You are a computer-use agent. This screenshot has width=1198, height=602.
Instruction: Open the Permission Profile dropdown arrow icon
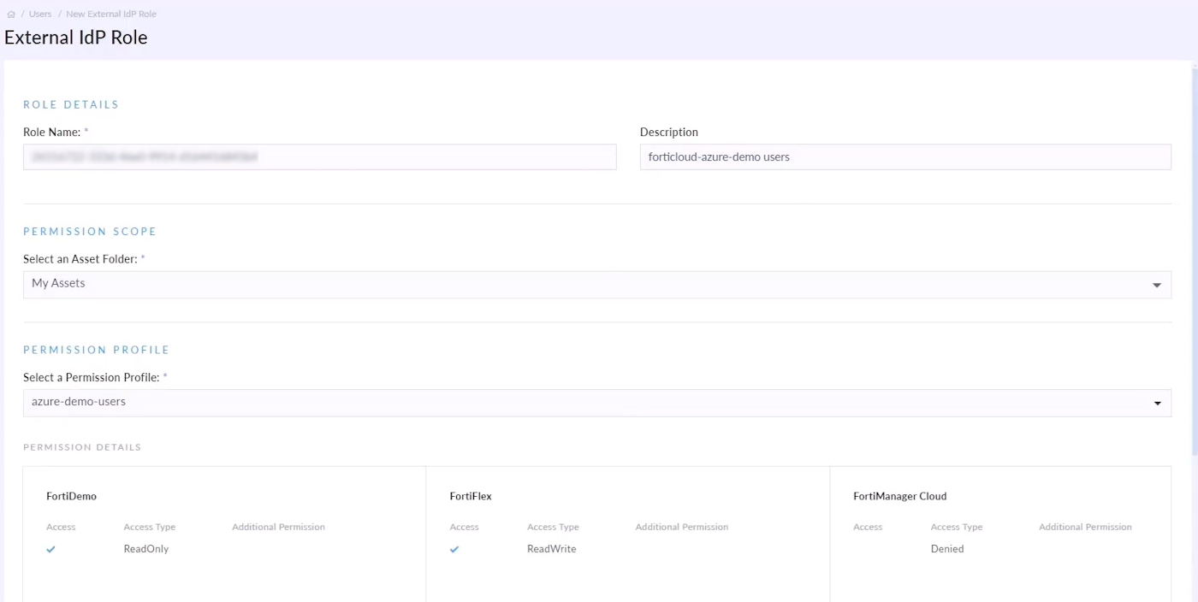(x=1159, y=402)
